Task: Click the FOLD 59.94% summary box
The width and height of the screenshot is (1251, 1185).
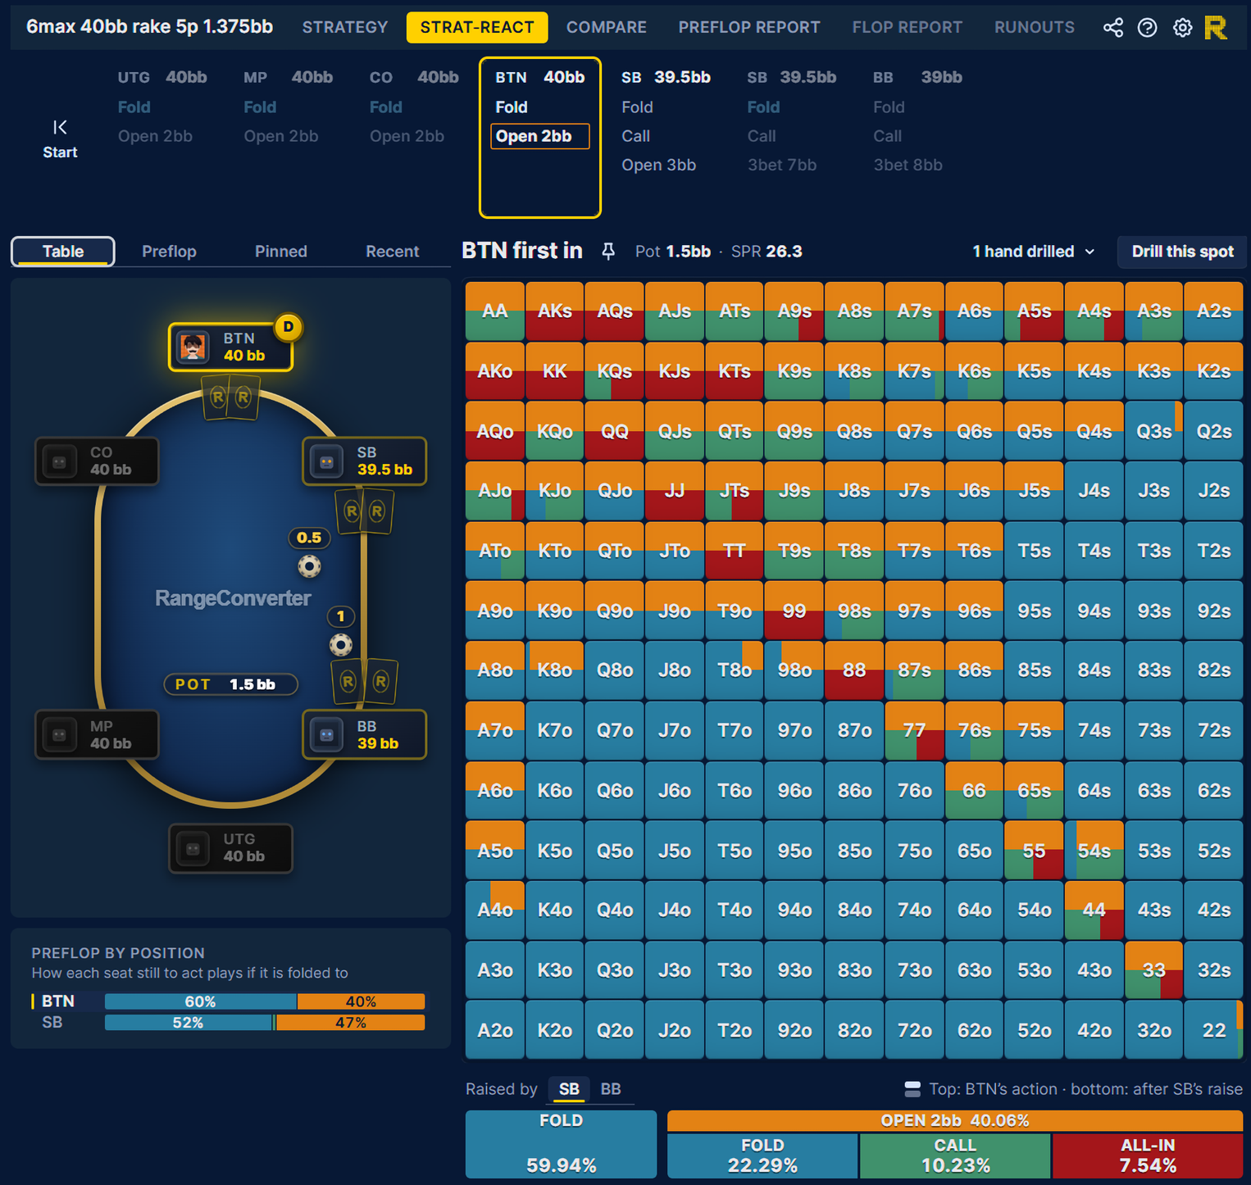Action: click(x=561, y=1144)
